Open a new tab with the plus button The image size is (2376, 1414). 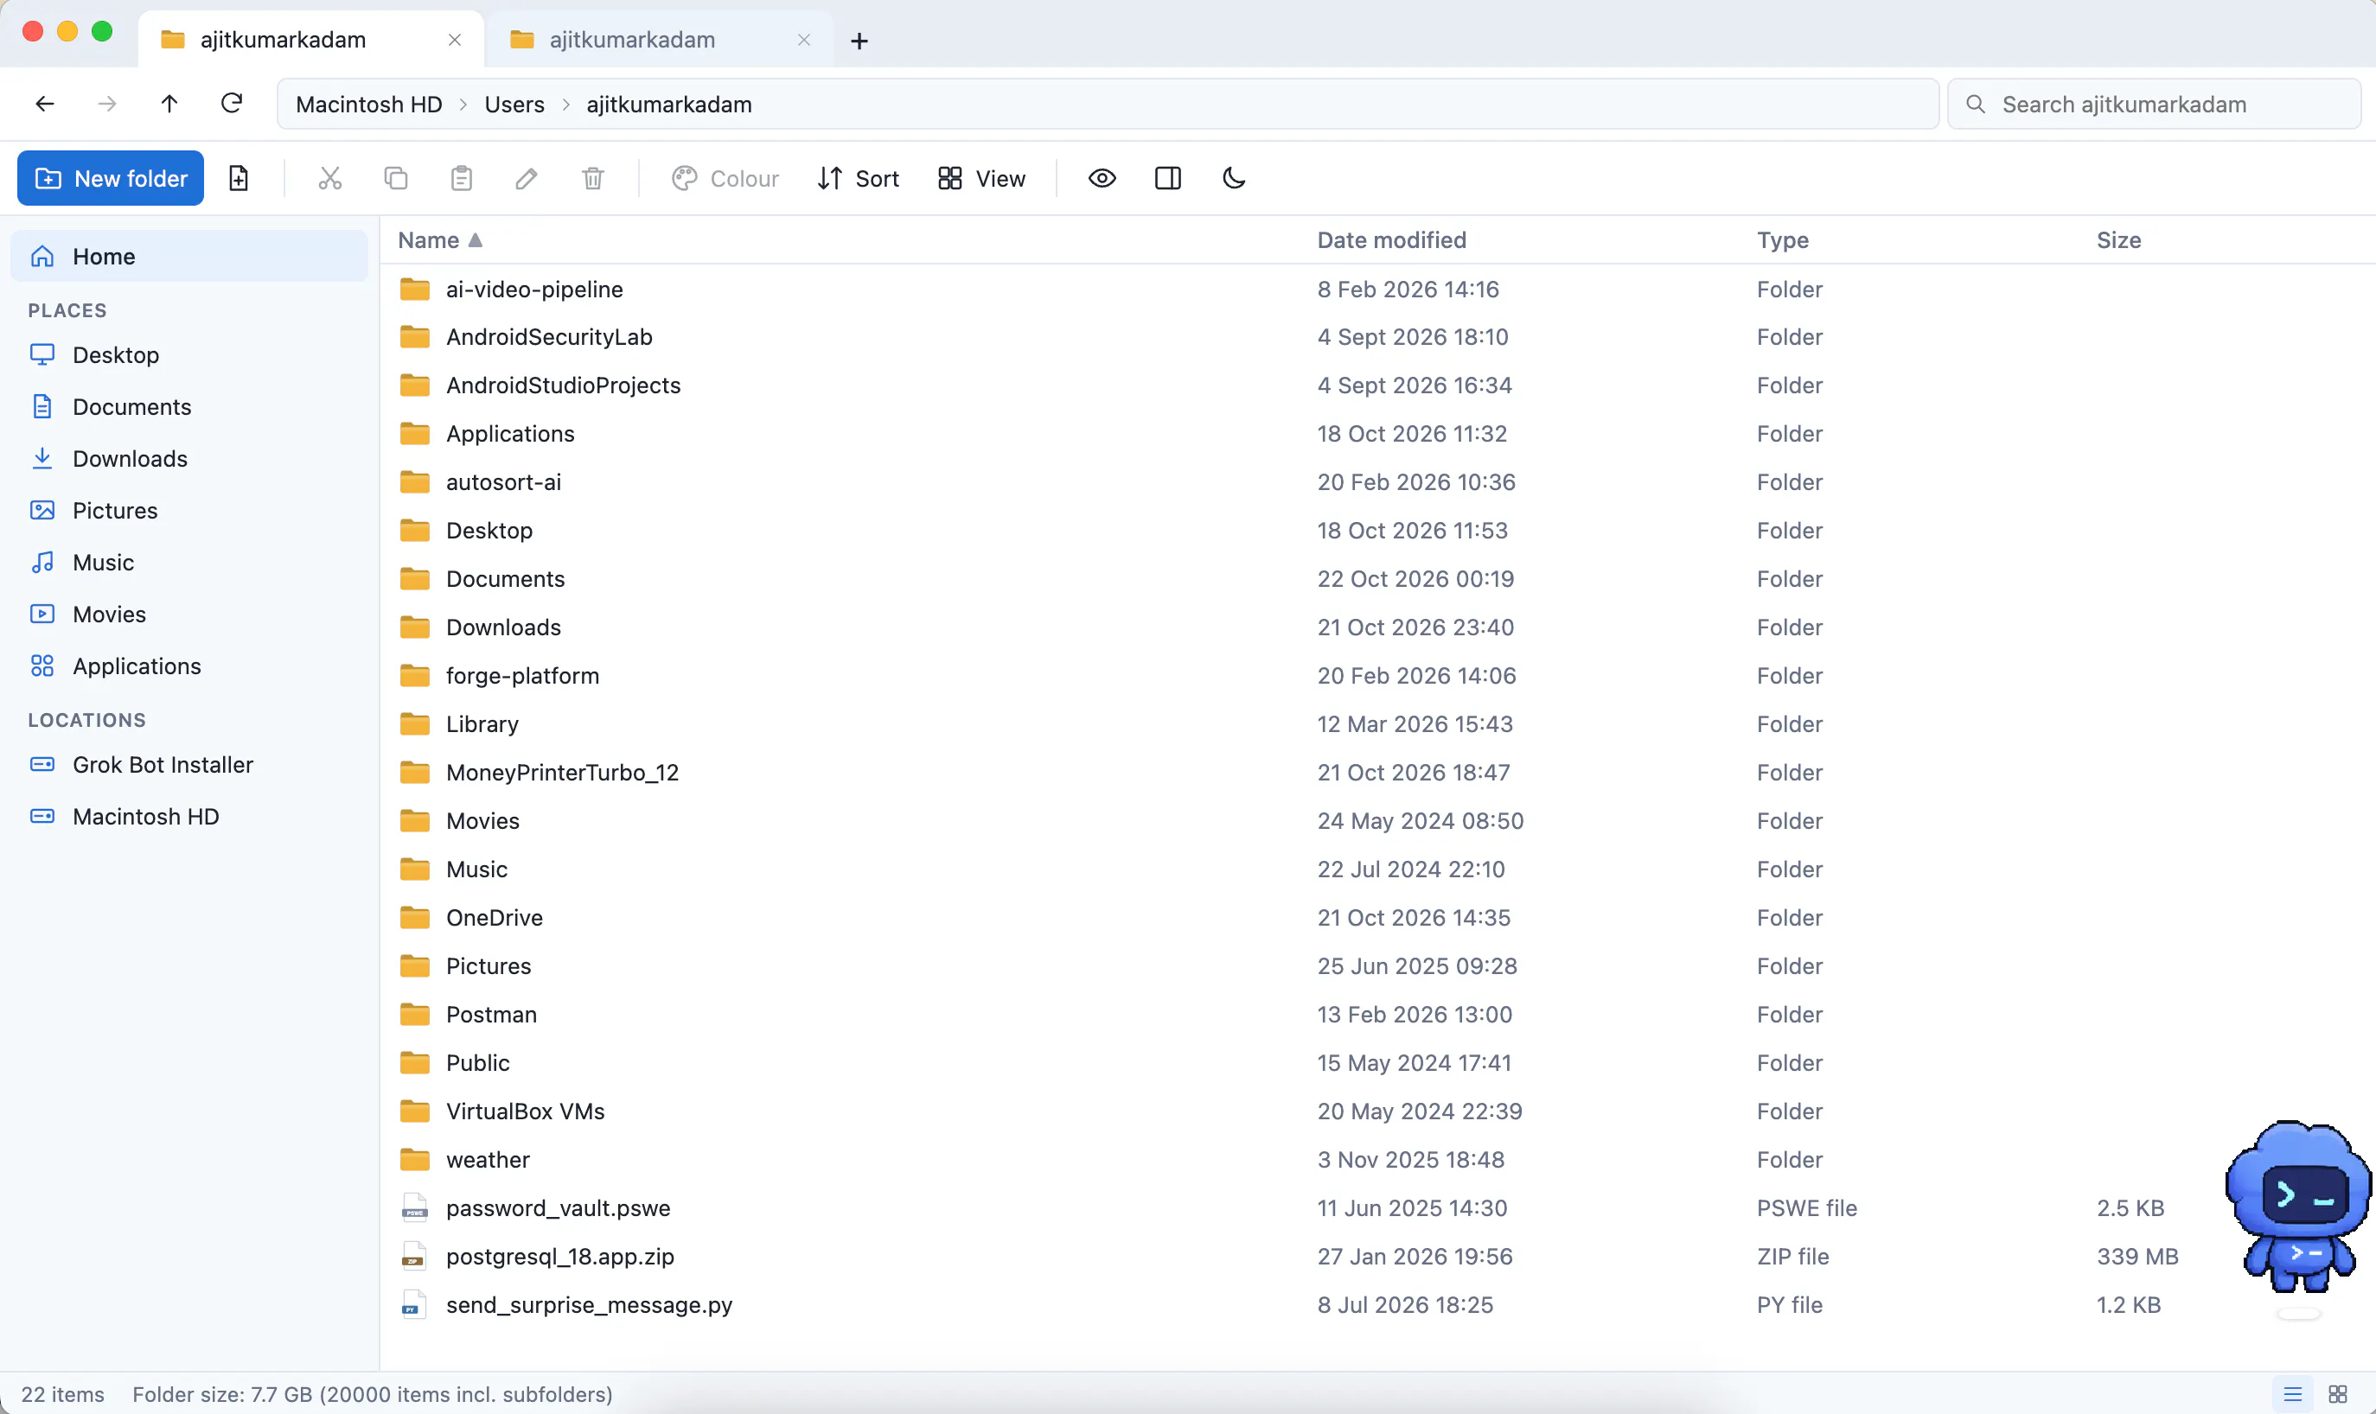pyautogui.click(x=859, y=41)
